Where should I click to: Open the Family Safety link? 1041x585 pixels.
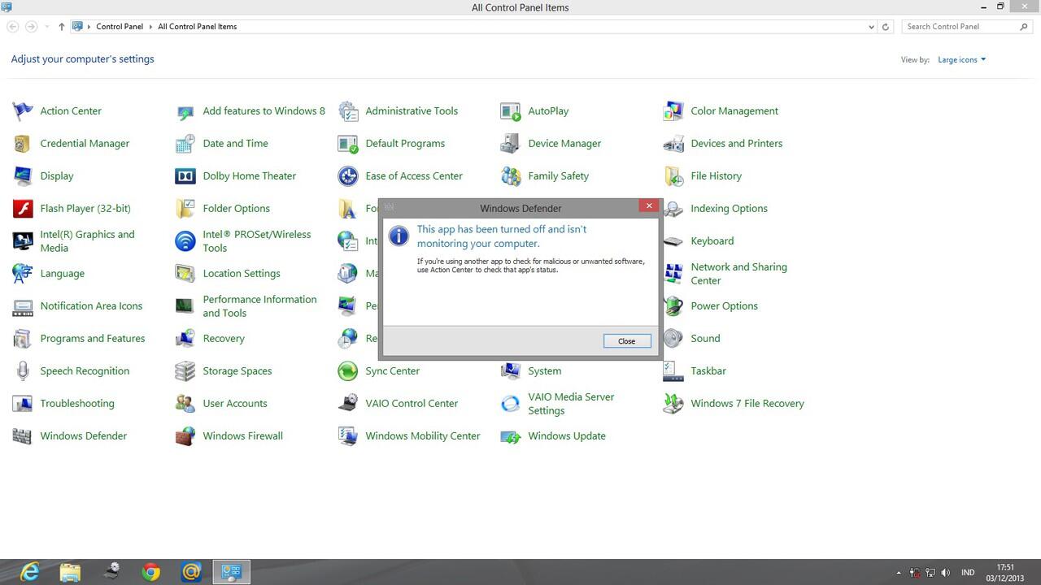[559, 176]
